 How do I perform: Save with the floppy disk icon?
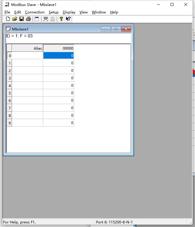click(22, 19)
